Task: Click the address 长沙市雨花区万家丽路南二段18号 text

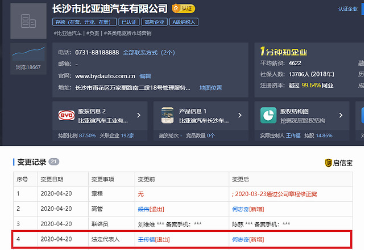Action: tap(132, 88)
